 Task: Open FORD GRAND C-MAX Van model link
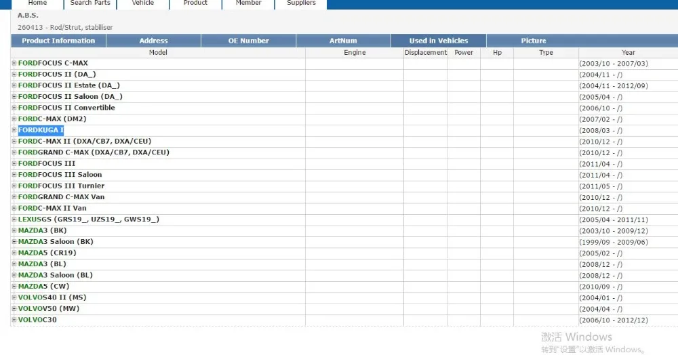click(x=62, y=197)
